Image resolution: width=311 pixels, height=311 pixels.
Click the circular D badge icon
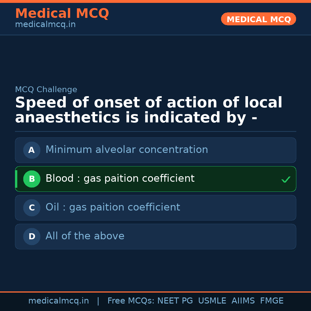pyautogui.click(x=32, y=236)
